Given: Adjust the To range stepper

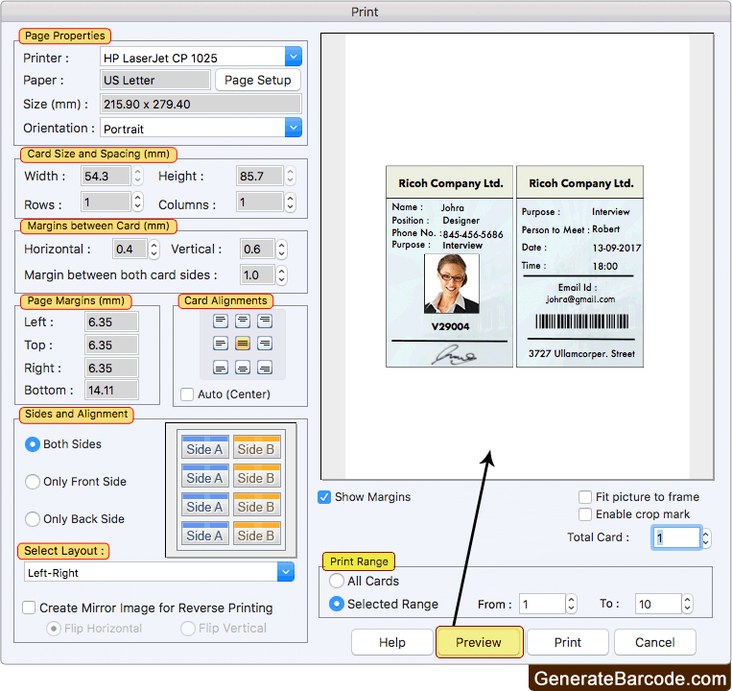Looking at the screenshot, I should pos(687,604).
